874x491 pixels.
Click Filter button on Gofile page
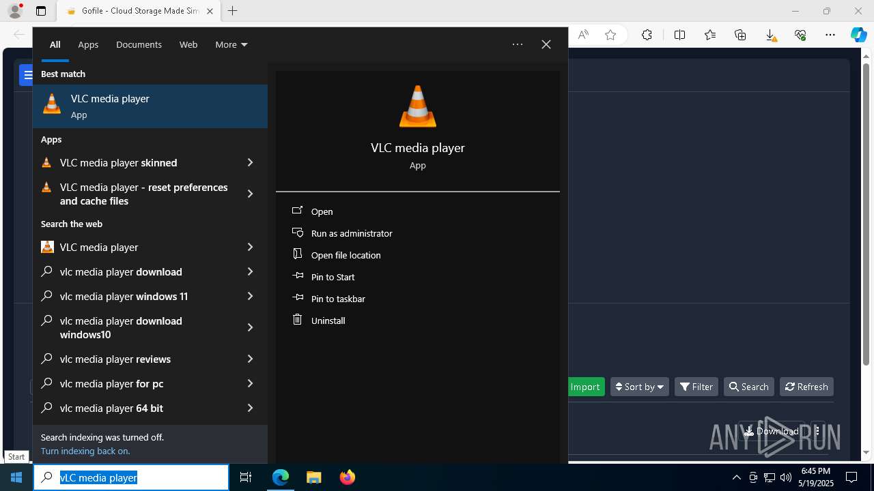tap(696, 387)
